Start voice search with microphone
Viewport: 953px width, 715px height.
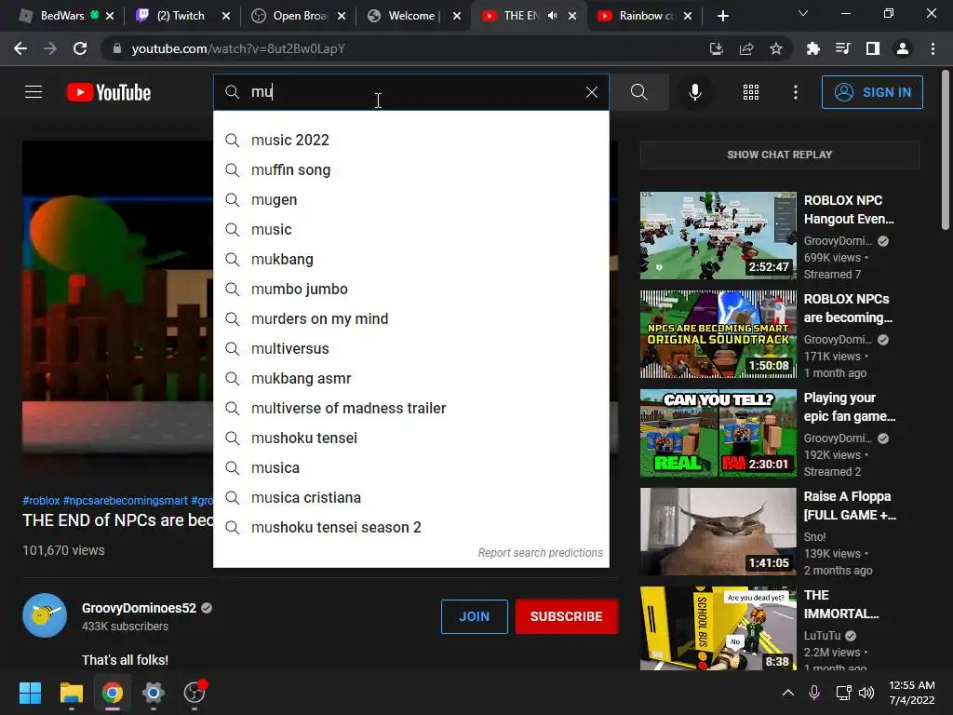[x=694, y=92]
